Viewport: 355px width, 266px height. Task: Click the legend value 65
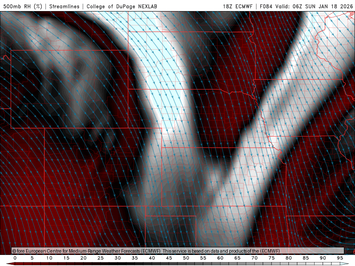[237, 258]
